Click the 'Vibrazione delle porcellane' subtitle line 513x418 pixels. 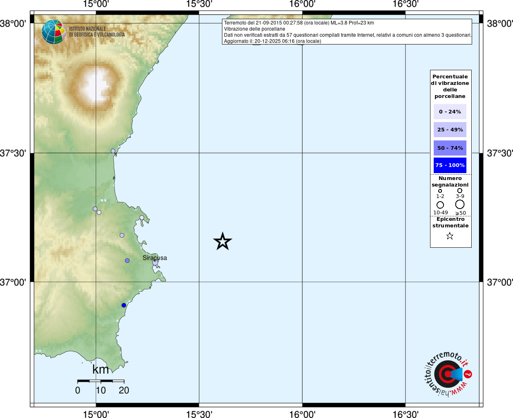point(254,29)
